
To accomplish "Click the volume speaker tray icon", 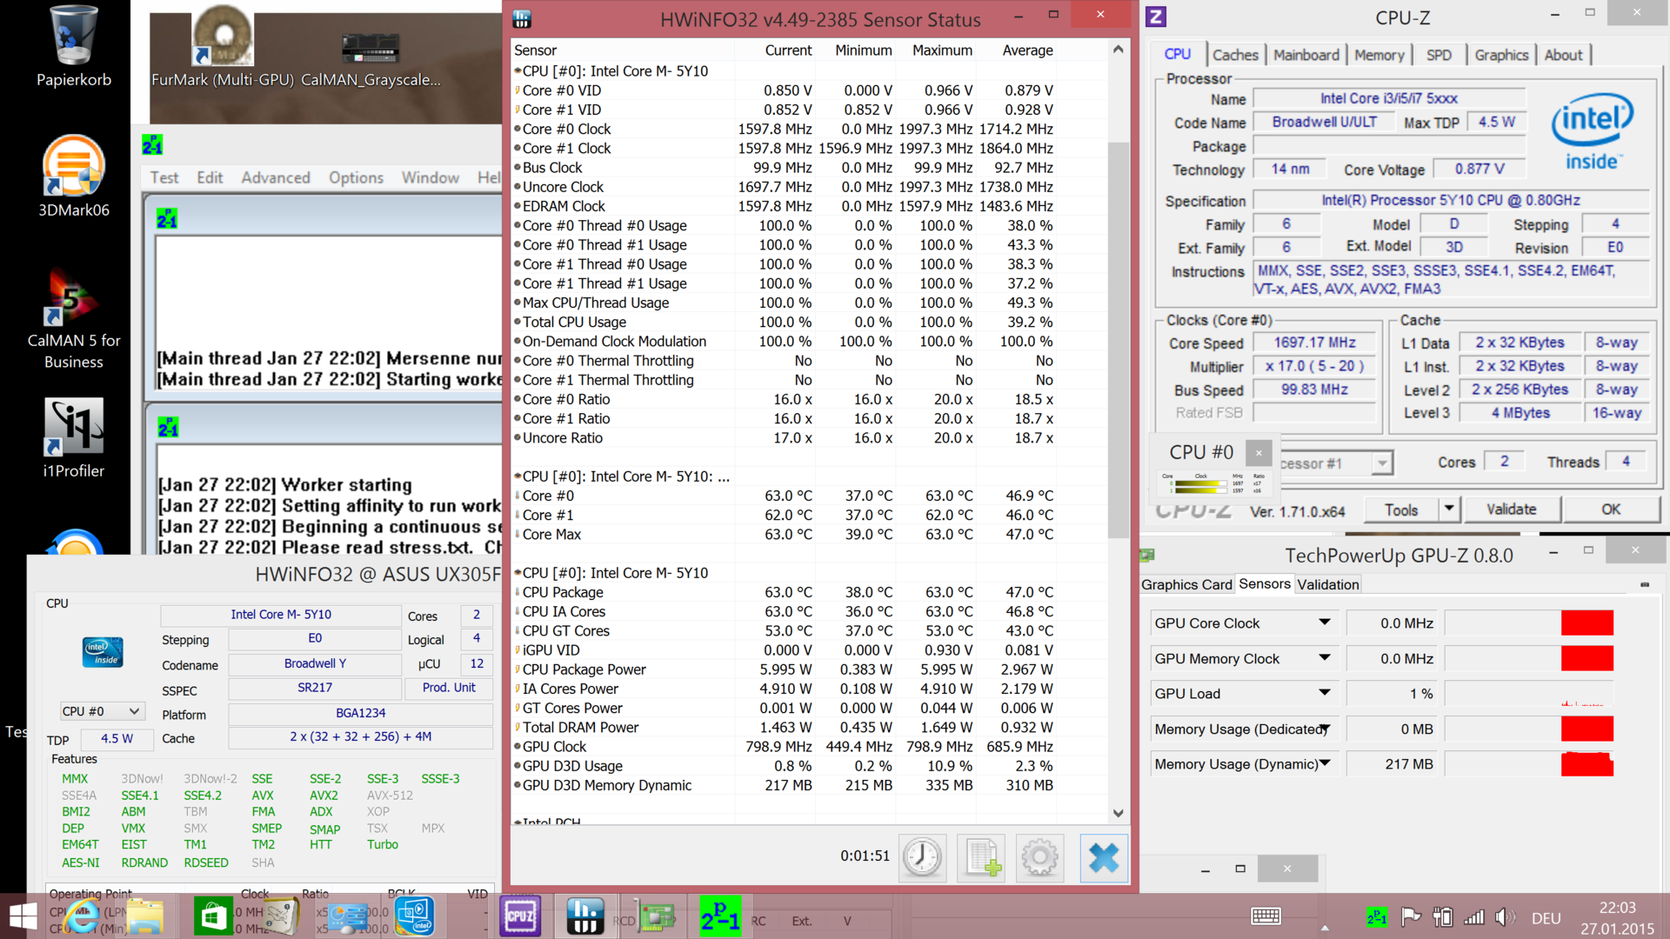I will click(1505, 916).
